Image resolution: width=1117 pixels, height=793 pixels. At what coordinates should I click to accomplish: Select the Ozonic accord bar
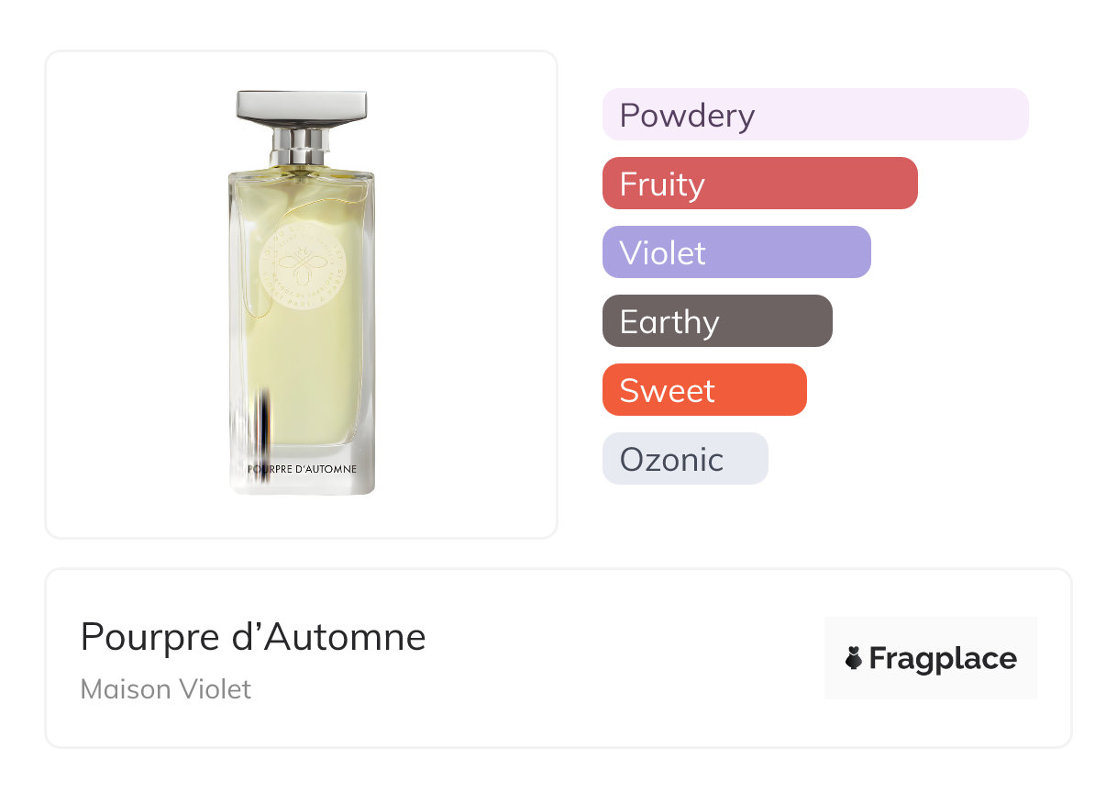coord(684,459)
